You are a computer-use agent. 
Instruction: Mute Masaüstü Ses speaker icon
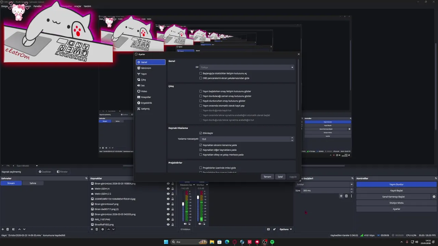pos(185,224)
